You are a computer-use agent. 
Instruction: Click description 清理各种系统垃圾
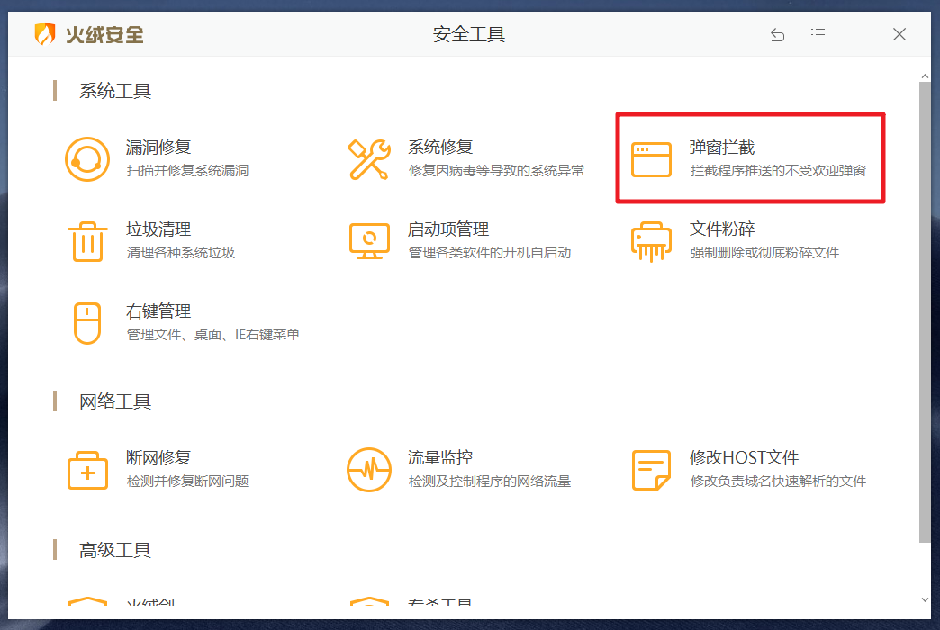point(181,252)
